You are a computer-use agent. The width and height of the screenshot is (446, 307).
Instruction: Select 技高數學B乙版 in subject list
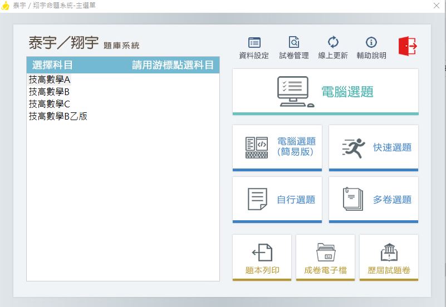click(x=58, y=116)
